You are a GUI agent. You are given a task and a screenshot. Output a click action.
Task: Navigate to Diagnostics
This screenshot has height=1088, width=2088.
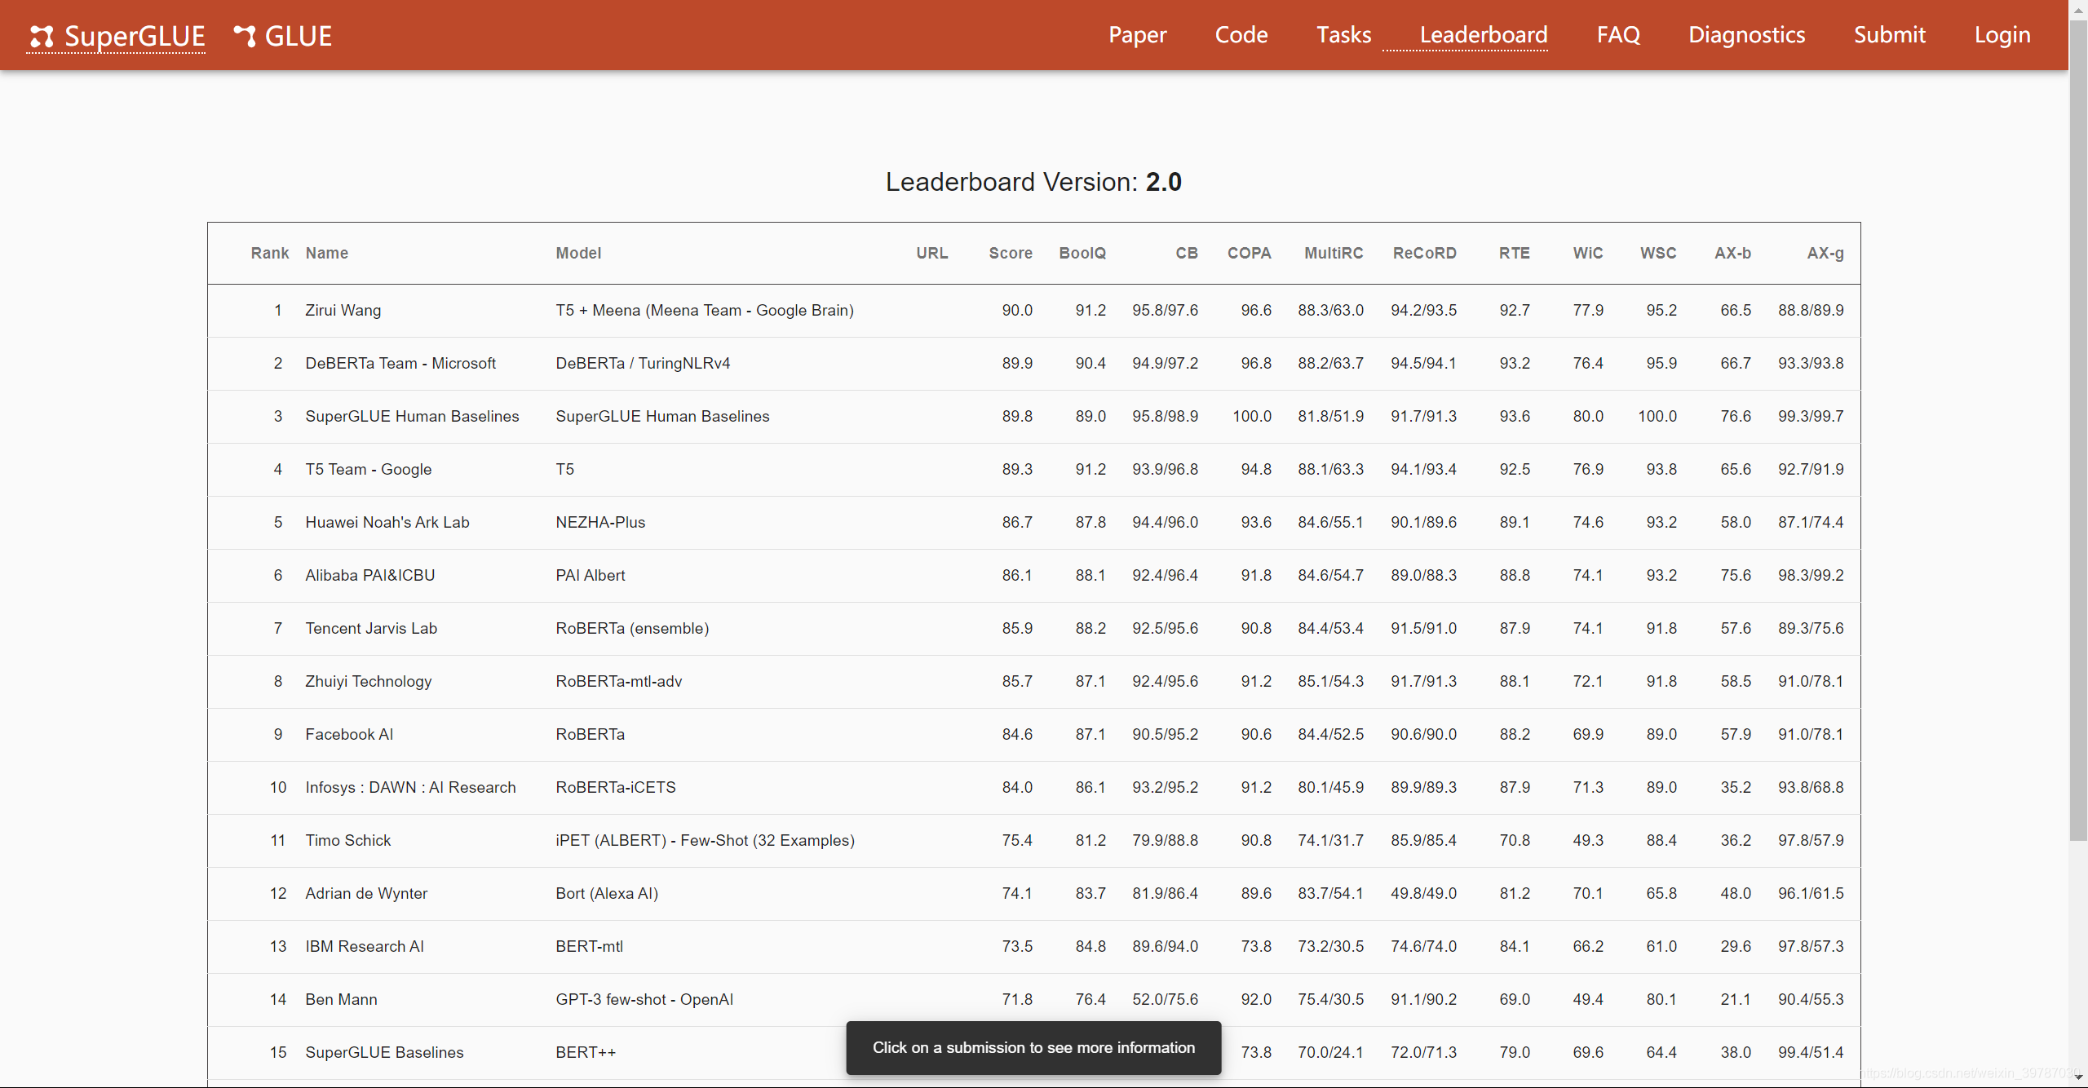point(1746,35)
